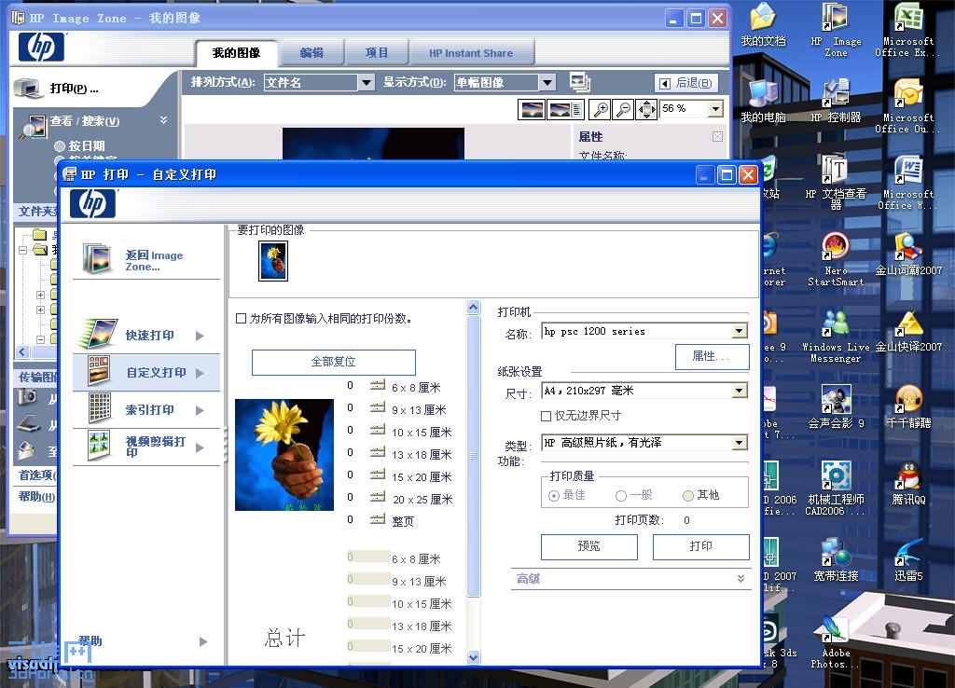The width and height of the screenshot is (955, 688).
Task: Select 自定义打印 in print sidebar
Action: [x=146, y=373]
